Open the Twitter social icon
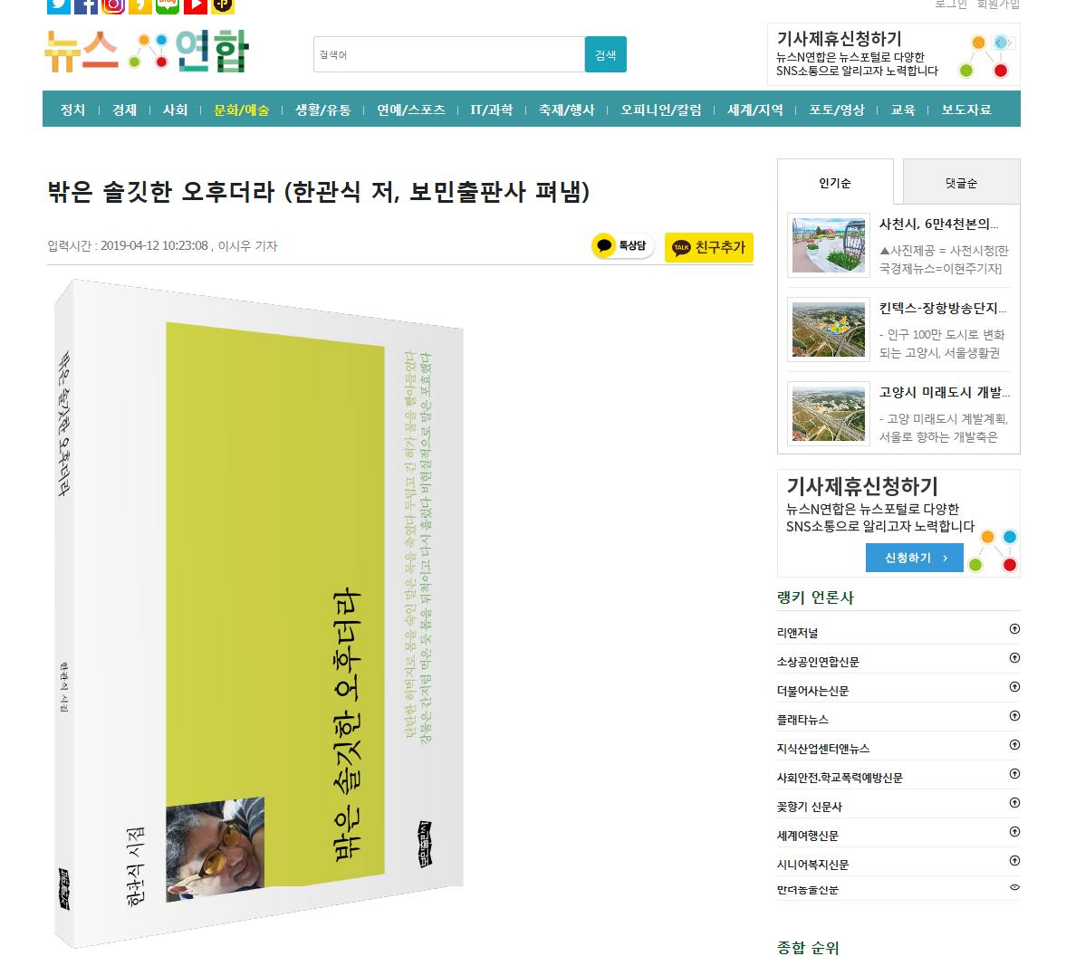1066x956 pixels. click(59, 6)
